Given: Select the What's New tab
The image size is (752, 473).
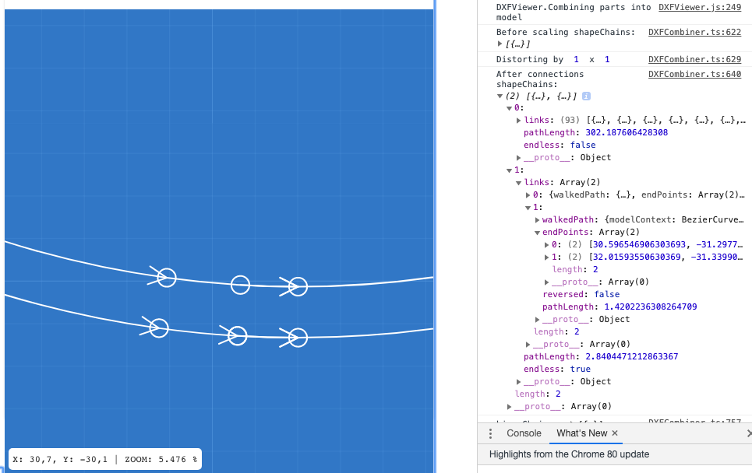Looking at the screenshot, I should pyautogui.click(x=582, y=433).
